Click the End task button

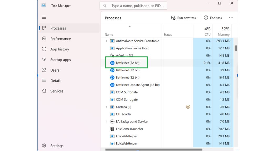[213, 18]
